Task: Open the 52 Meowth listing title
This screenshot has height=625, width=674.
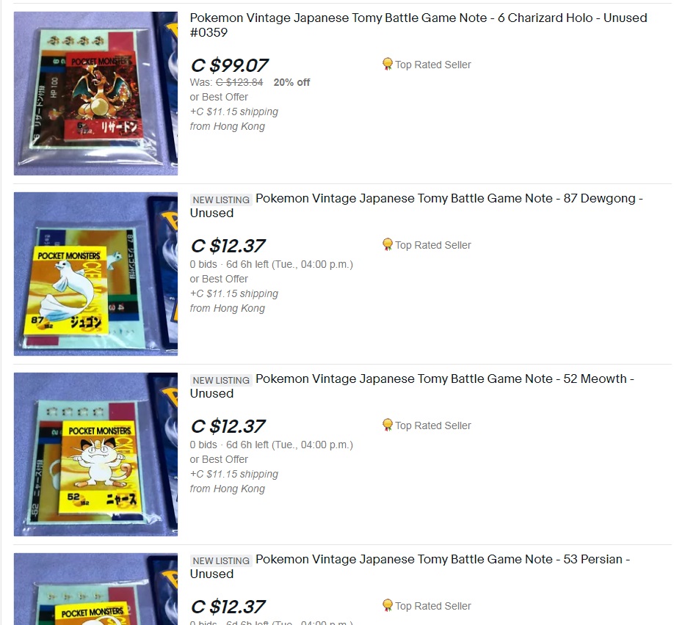Action: (412, 386)
